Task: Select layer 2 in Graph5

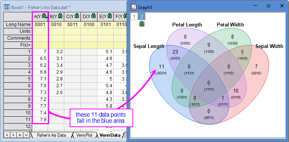Action: 142,16
